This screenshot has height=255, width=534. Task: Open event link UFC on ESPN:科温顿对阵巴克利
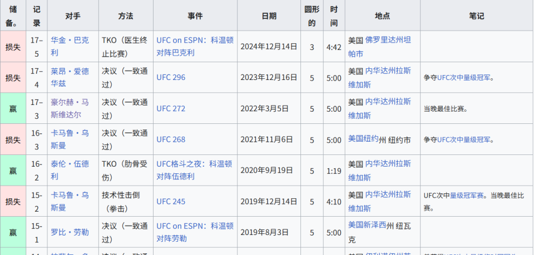click(x=195, y=47)
